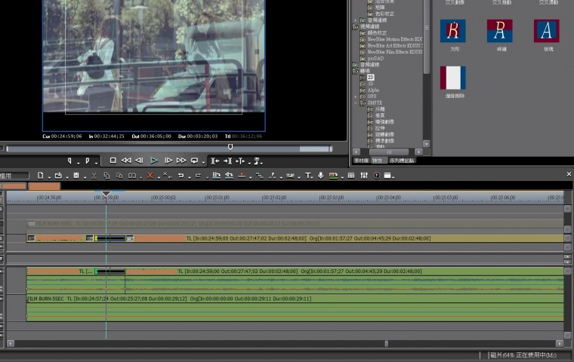Click the fast forward button
Image resolution: width=574 pixels, height=362 pixels.
pyautogui.click(x=181, y=161)
